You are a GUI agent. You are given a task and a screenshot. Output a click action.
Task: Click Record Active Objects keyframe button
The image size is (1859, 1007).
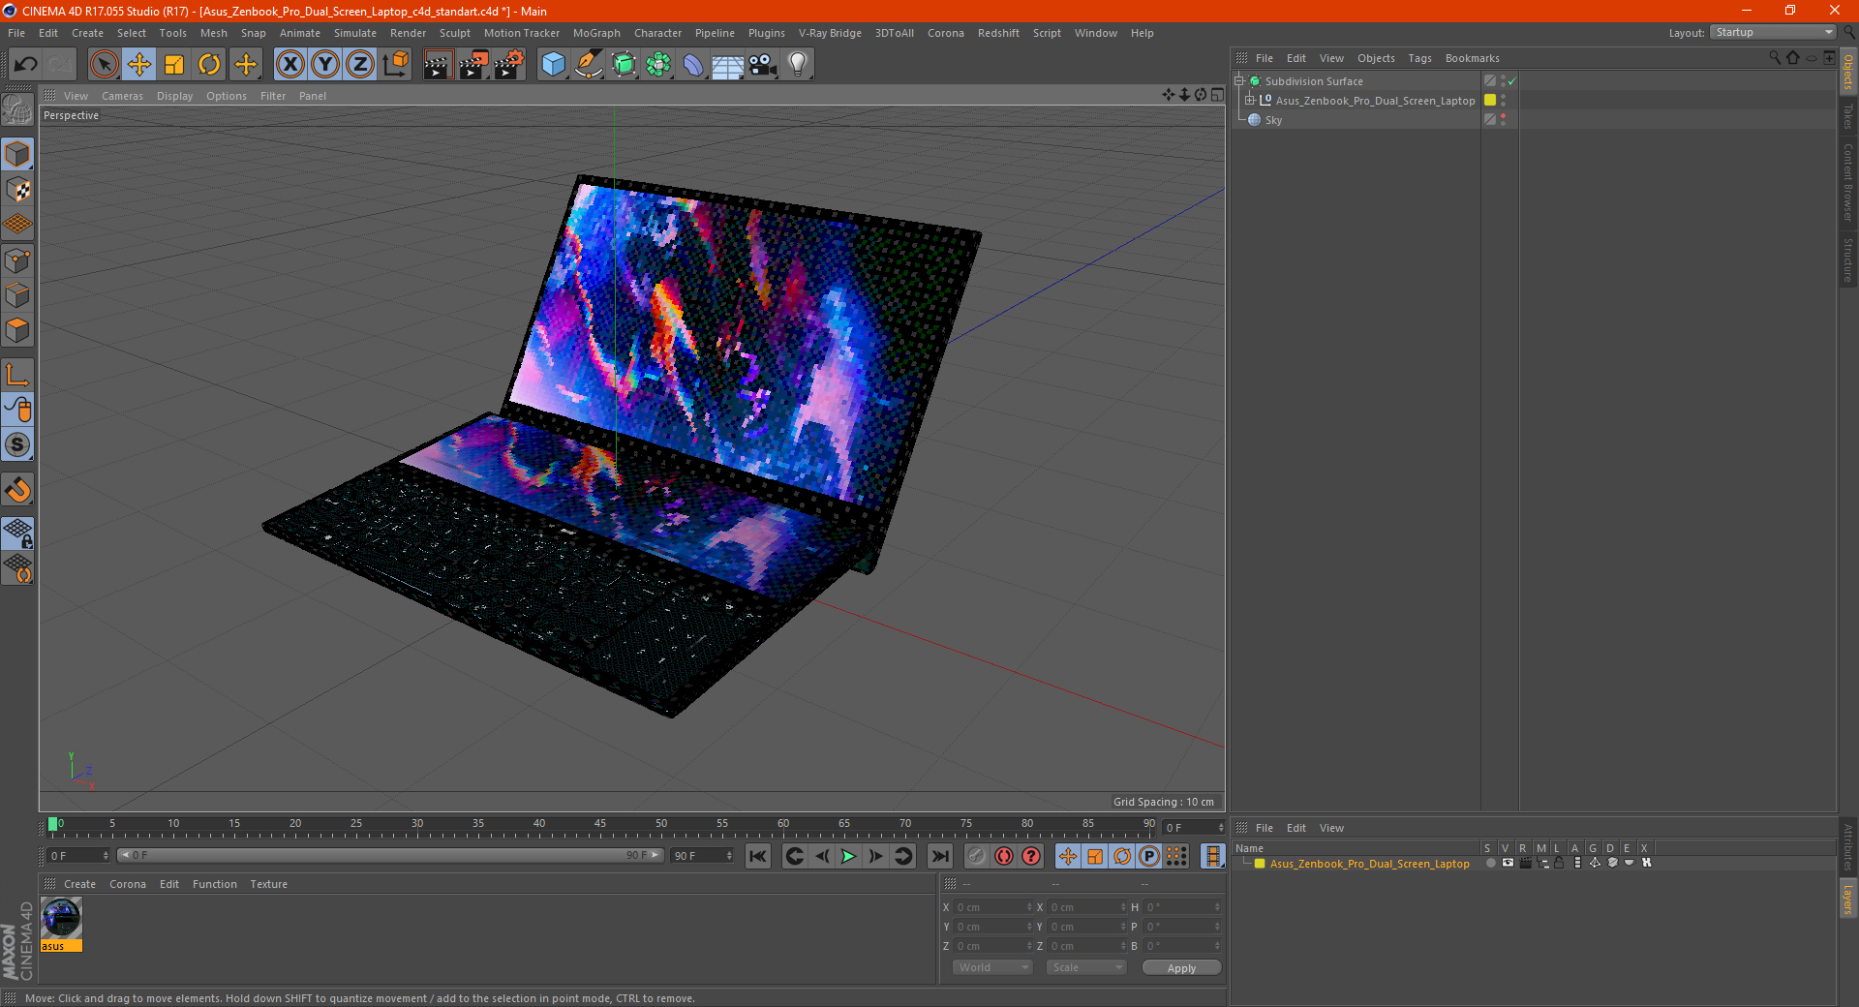coord(977,856)
